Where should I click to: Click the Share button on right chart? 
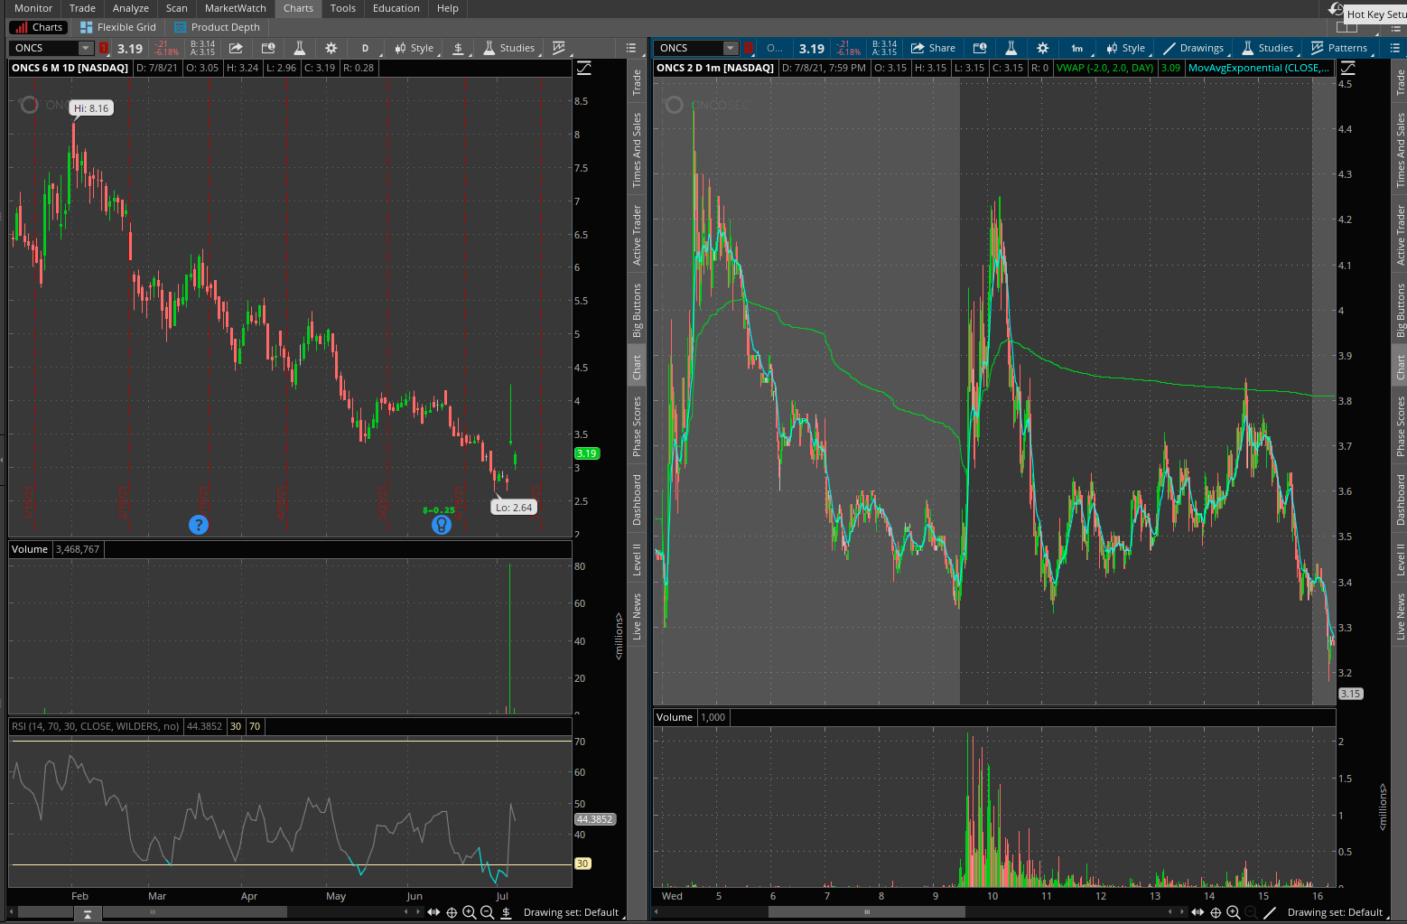coord(933,48)
